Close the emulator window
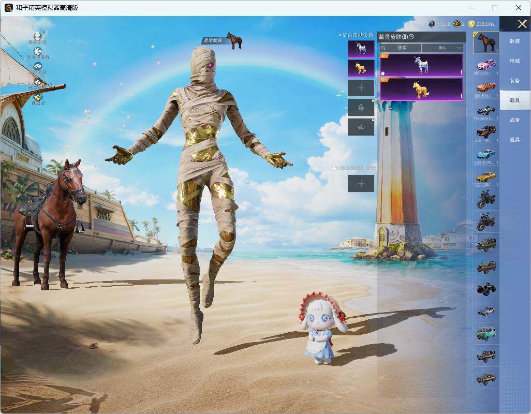531x414 pixels. coord(519,8)
